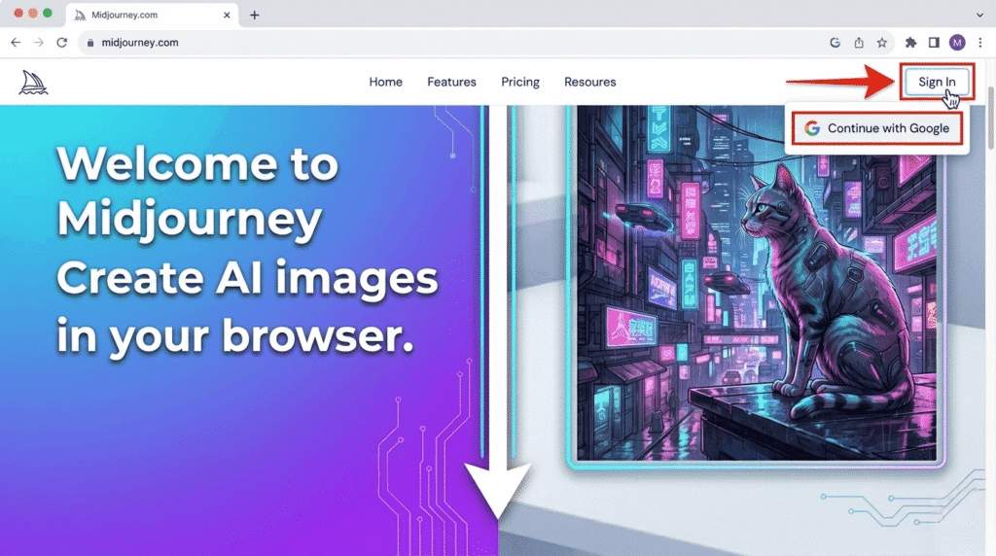Go back with the browser back arrow

pyautogui.click(x=16, y=43)
